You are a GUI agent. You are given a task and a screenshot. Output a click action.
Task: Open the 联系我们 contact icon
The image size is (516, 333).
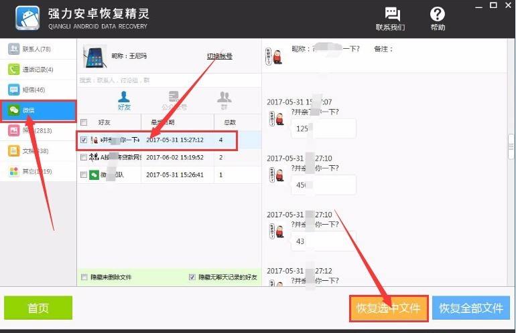390,19
